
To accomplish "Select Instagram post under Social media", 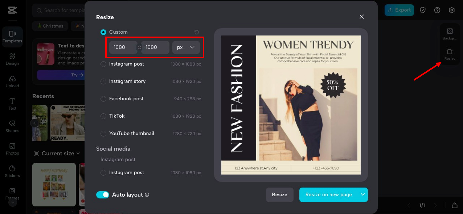I will tap(103, 173).
